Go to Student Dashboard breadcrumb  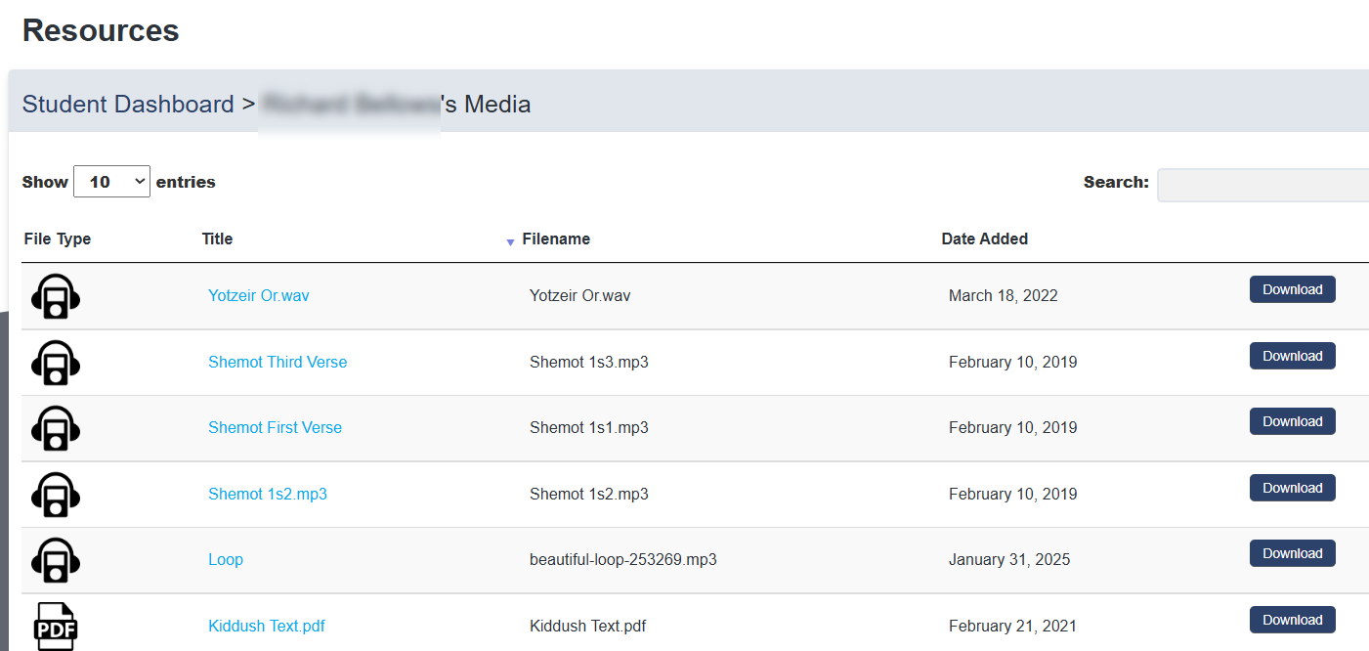click(128, 104)
